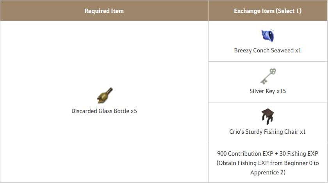Select the Breezy Conch Seaweed x1 text
Screen dimensions: 328x183
tap(267, 50)
